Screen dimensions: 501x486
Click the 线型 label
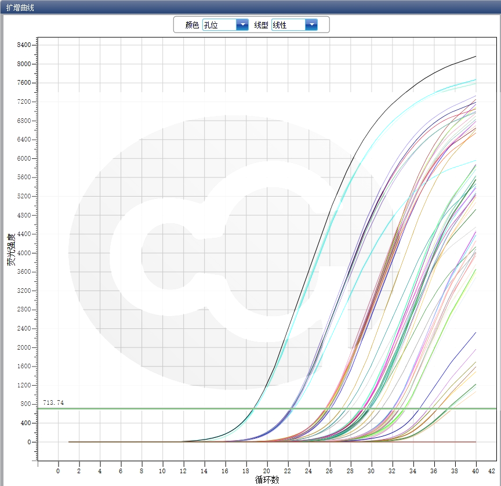261,25
